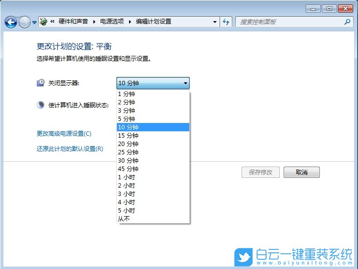This screenshot has width=358, height=269.
Task: Select the highlighted 10 分钟 option
Action: (153, 127)
